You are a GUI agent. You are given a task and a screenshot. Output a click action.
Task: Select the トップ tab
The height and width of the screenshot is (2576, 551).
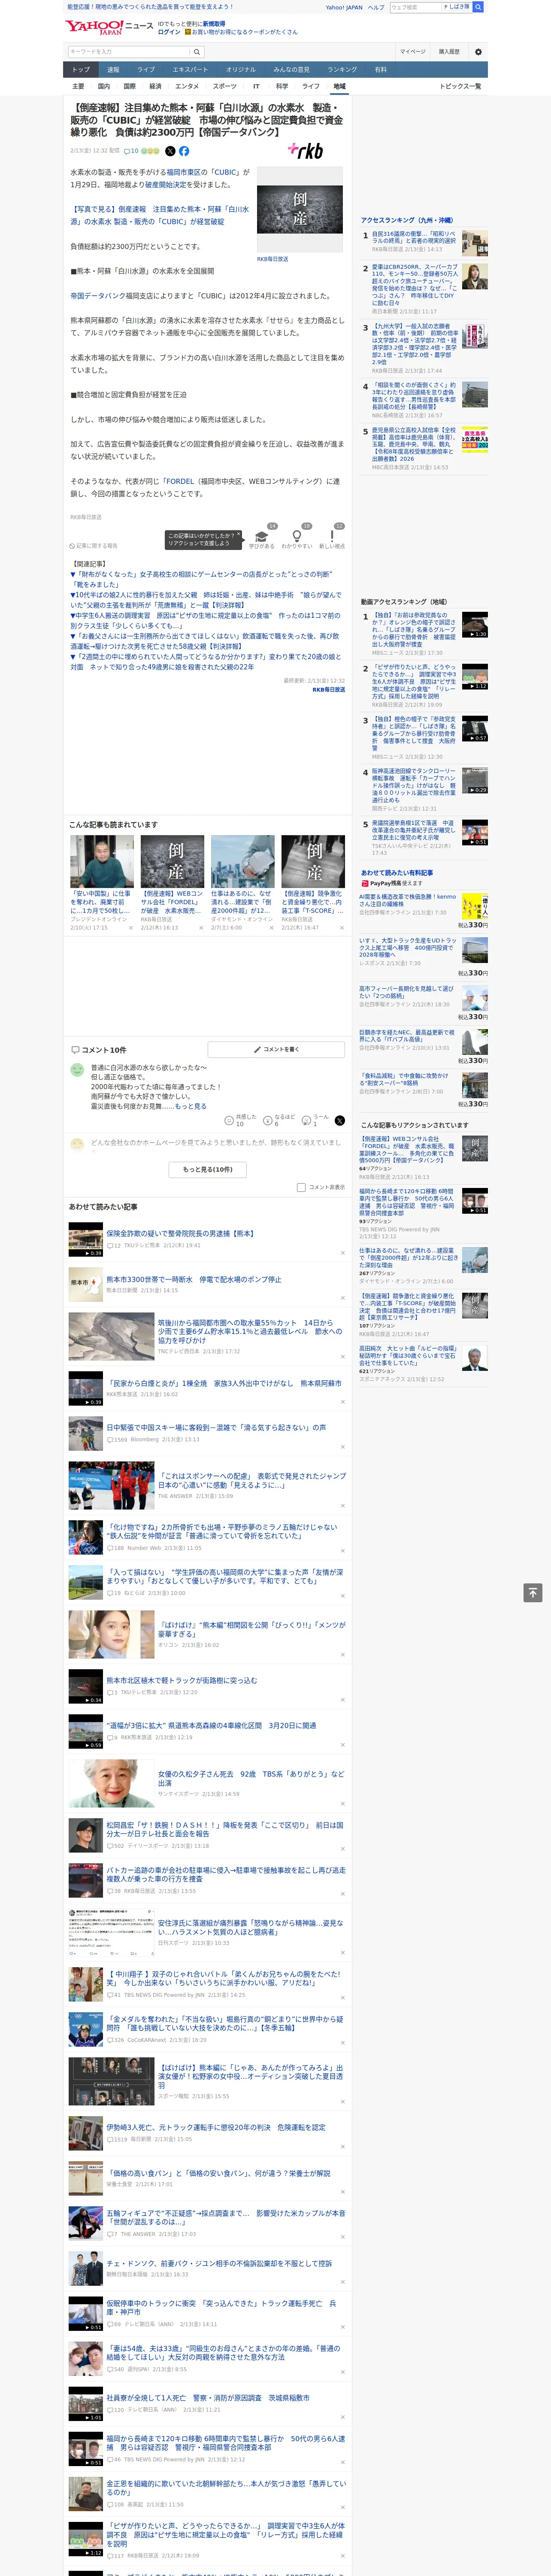81,70
